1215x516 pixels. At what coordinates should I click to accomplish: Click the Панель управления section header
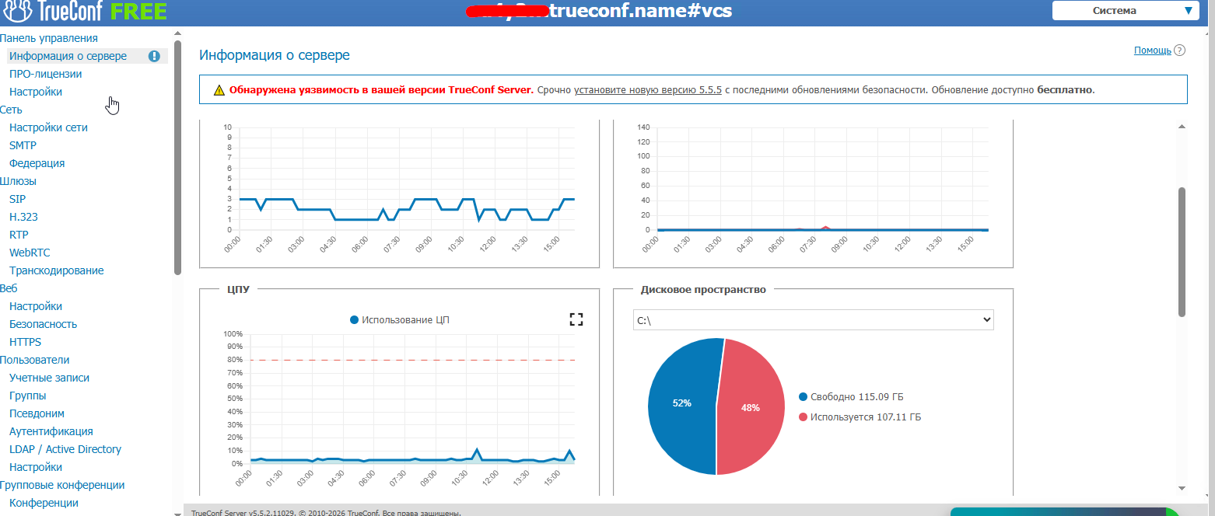tap(49, 38)
